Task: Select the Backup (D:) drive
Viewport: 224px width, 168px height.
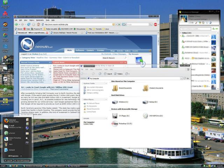Action: tap(150, 102)
